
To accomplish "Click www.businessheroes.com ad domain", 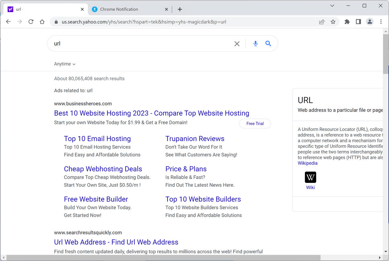I will tap(83, 104).
